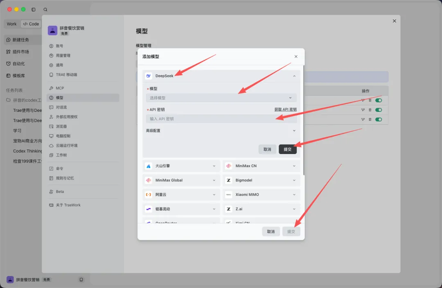Click the dialog footer 取消 button
Image resolution: width=442 pixels, height=288 pixels.
[271, 231]
